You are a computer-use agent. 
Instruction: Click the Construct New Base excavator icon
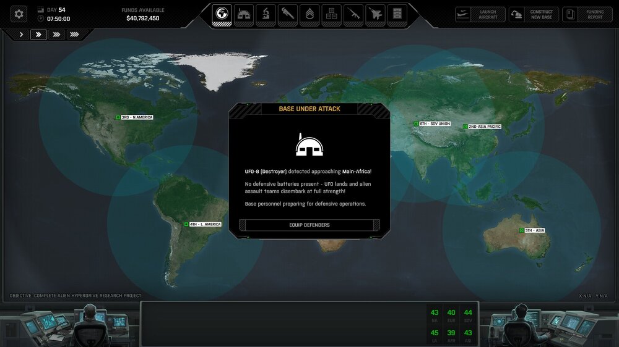(x=516, y=15)
